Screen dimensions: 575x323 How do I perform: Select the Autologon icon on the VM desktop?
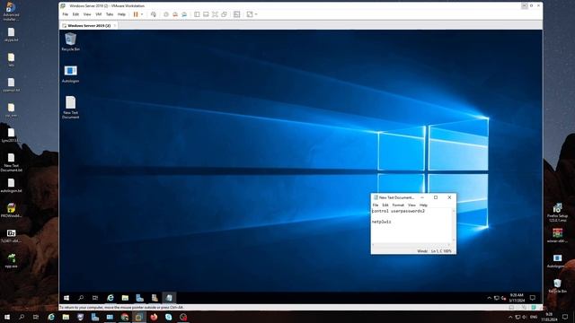70,74
